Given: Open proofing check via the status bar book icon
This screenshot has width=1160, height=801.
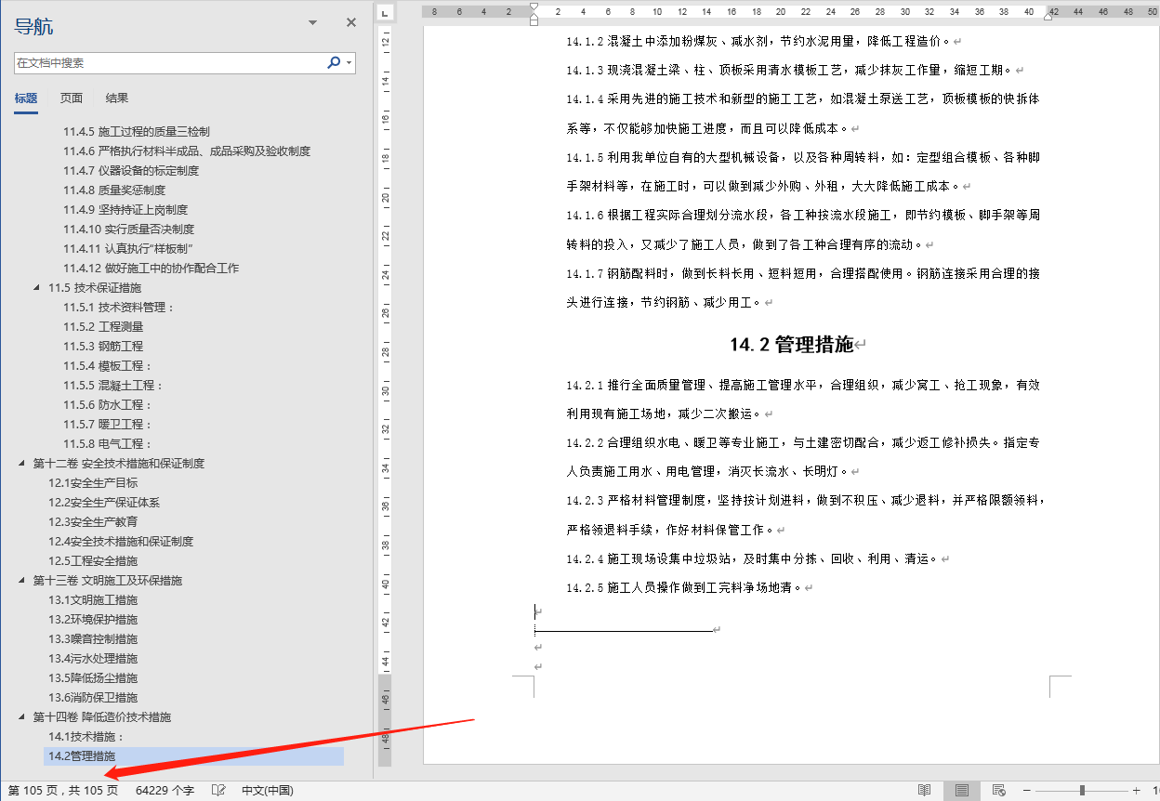Looking at the screenshot, I should (x=217, y=789).
